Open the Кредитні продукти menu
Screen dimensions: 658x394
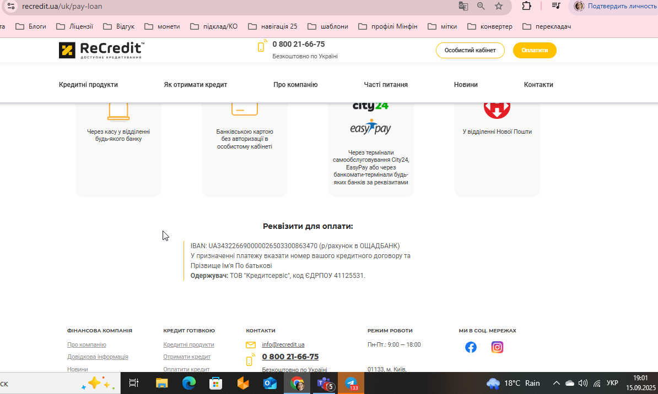click(x=88, y=85)
